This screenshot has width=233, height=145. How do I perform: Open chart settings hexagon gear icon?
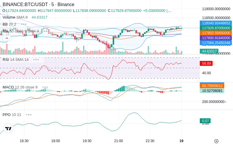[x=216, y=141]
